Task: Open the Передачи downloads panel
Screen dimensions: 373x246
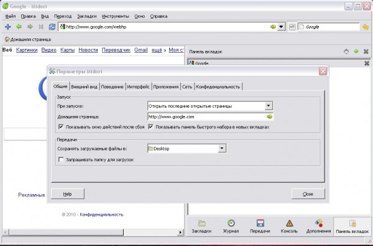Action: [260, 227]
